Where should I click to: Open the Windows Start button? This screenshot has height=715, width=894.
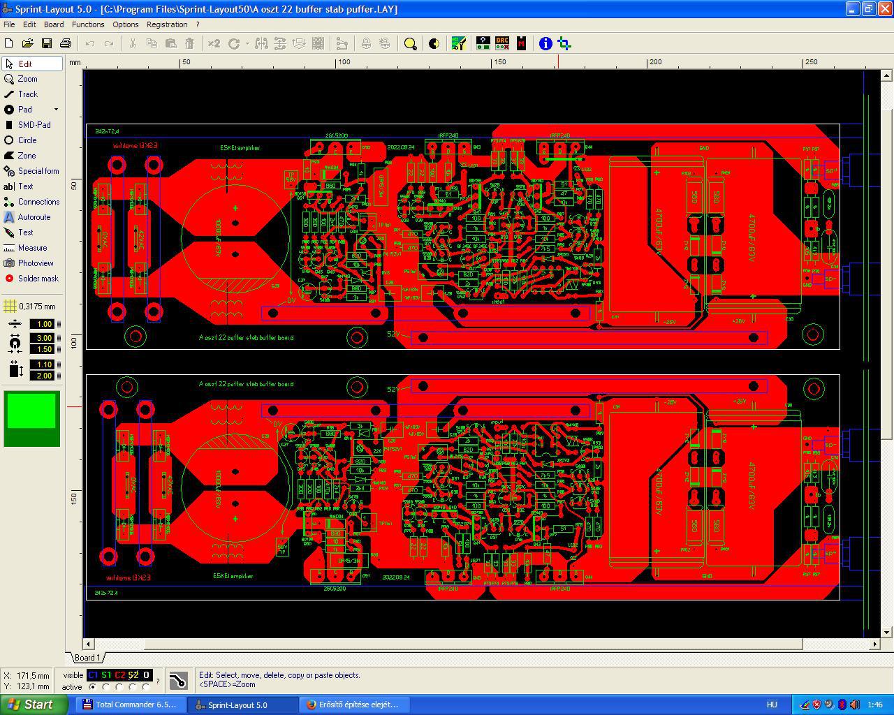click(x=34, y=705)
